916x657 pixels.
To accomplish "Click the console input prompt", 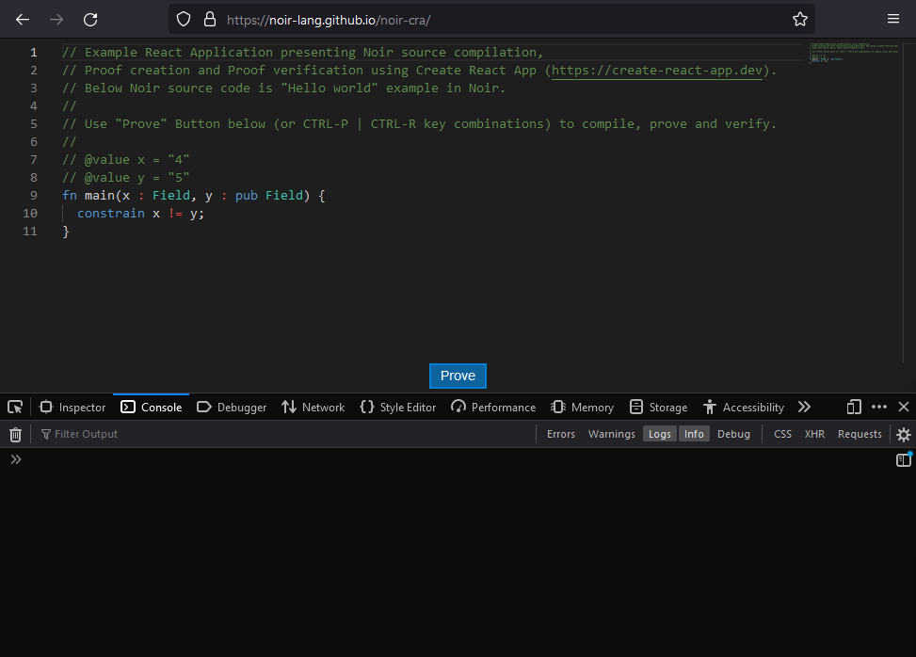I will coord(456,459).
